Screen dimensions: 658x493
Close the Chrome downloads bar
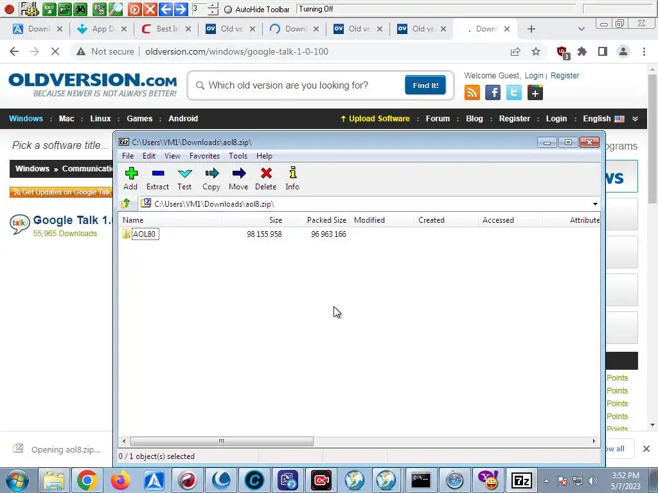tap(646, 449)
